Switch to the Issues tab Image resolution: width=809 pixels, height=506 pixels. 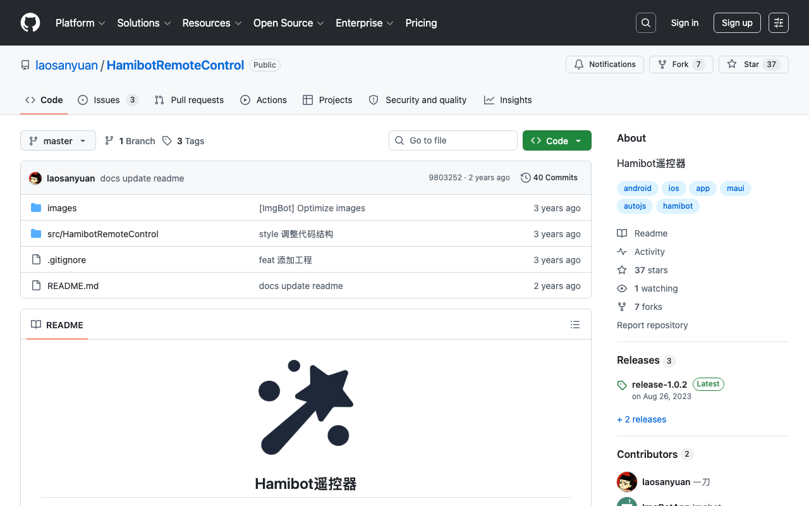coord(108,100)
